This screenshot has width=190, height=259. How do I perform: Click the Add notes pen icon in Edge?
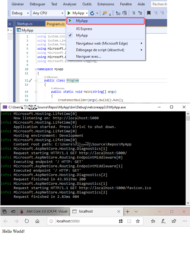tap(164, 221)
